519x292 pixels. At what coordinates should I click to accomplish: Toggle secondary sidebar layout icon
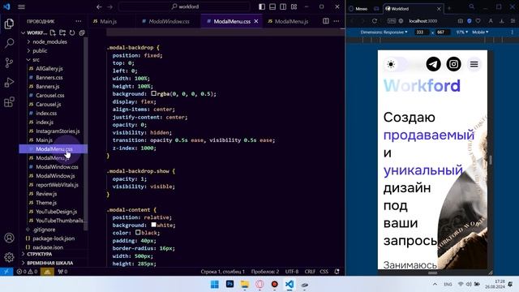point(283,6)
